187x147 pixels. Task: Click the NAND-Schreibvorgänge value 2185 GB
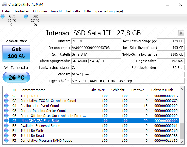coord(171,54)
